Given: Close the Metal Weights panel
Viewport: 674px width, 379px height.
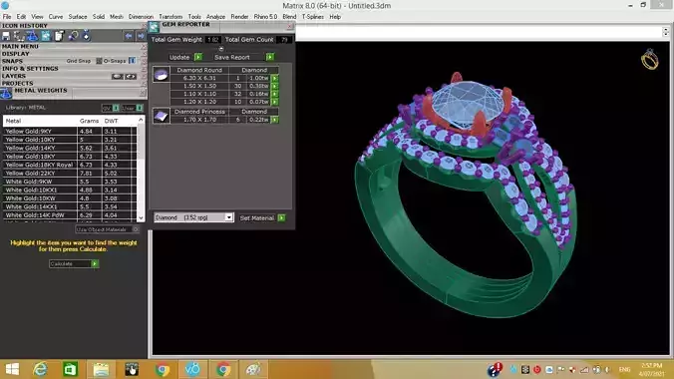Looking at the screenshot, I should [143, 93].
